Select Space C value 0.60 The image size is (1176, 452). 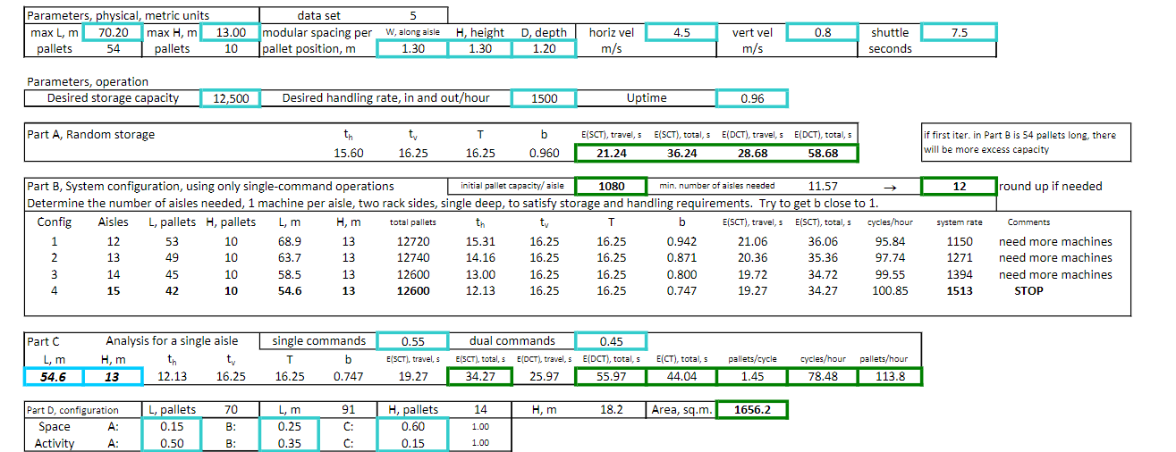coord(412,427)
